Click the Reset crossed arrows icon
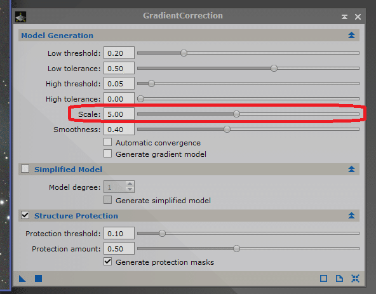 coord(355,279)
